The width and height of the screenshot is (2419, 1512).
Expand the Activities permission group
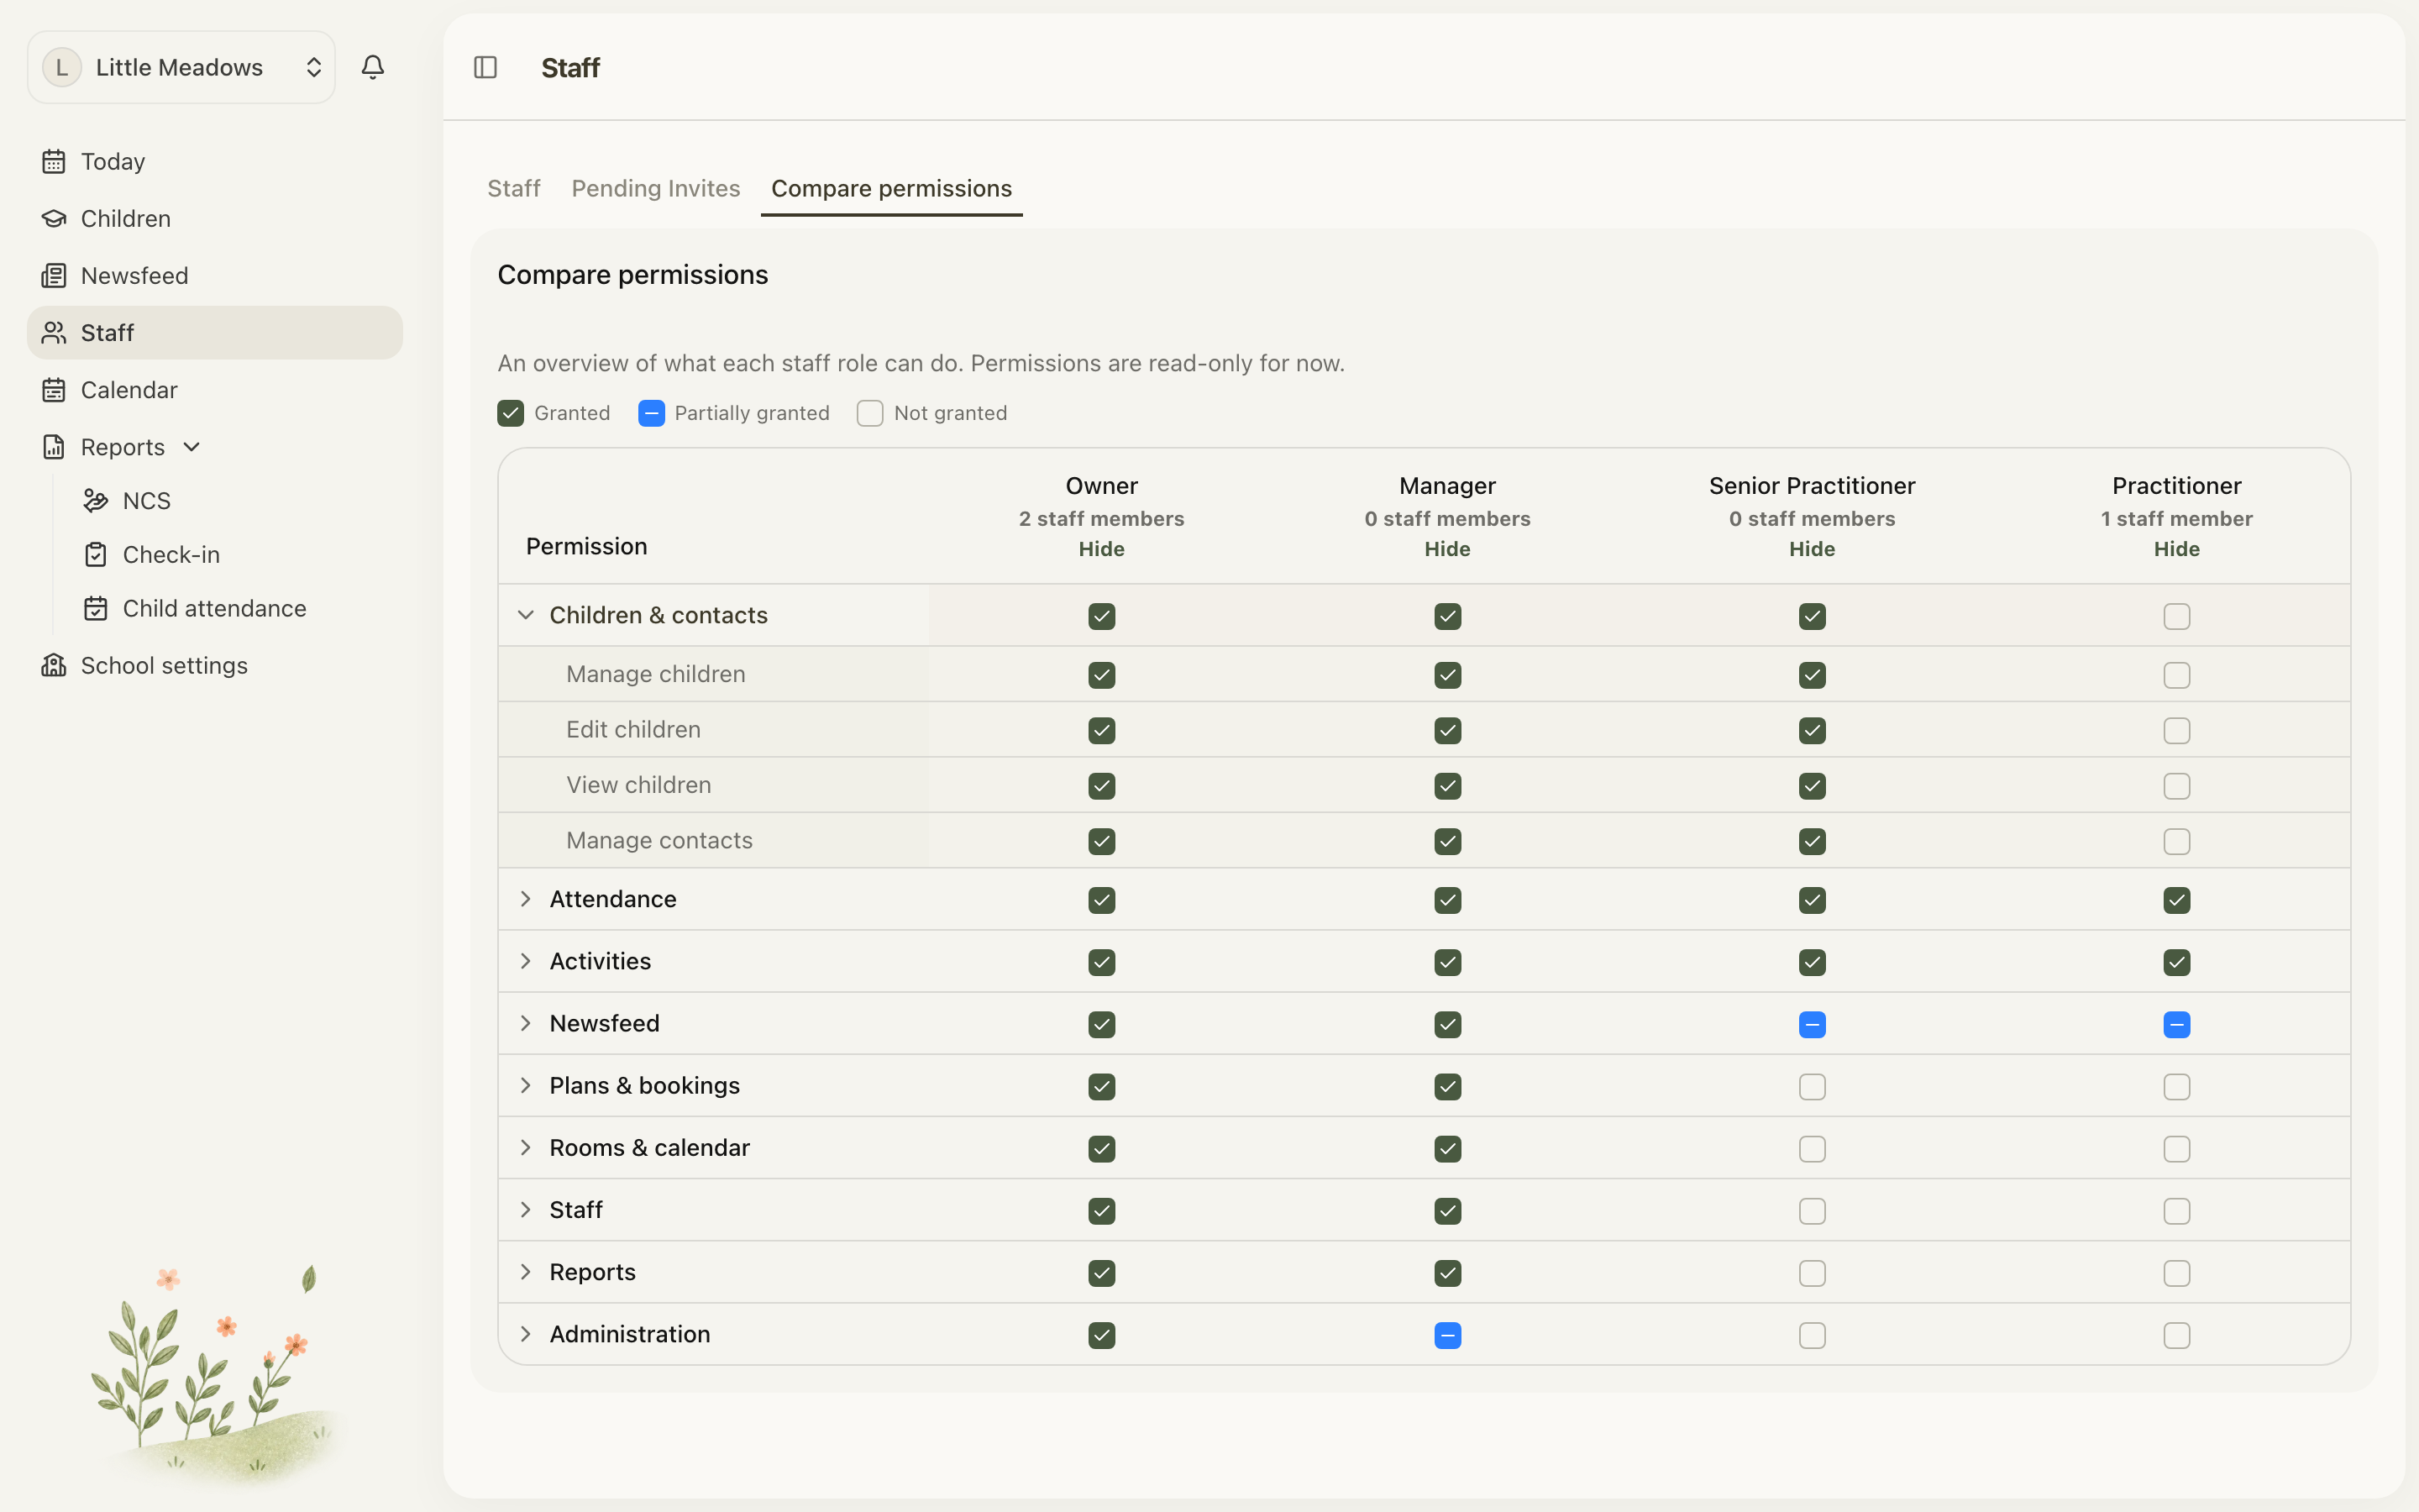click(x=526, y=960)
